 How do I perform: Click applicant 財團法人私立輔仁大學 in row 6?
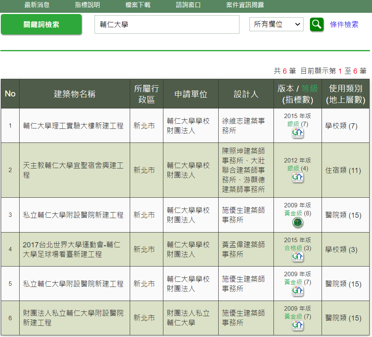click(188, 318)
